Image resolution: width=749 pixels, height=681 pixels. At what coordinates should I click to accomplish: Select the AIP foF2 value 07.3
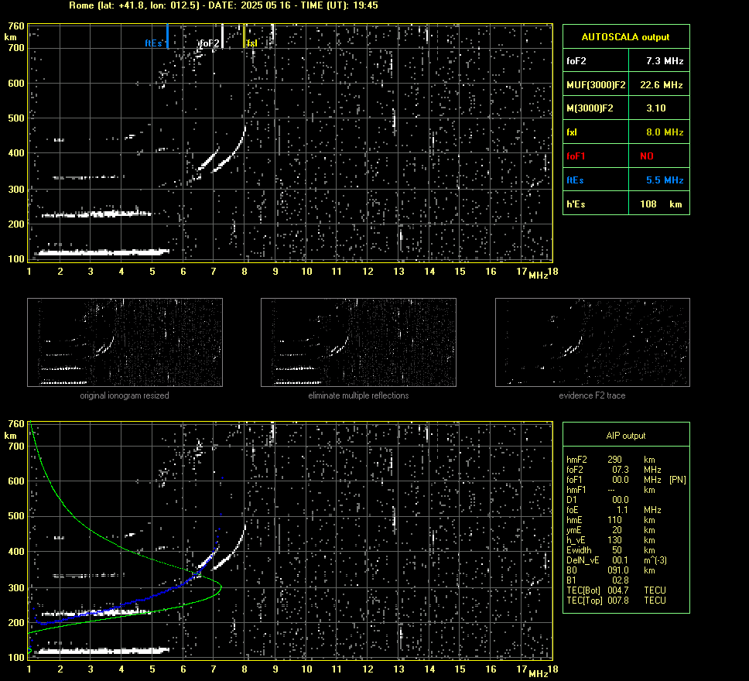(x=620, y=470)
